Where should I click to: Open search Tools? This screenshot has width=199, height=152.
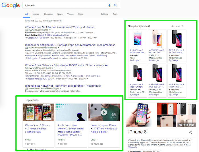115,14
